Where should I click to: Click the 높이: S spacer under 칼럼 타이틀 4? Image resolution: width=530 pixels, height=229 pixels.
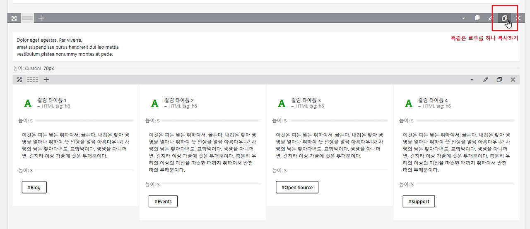457,121
